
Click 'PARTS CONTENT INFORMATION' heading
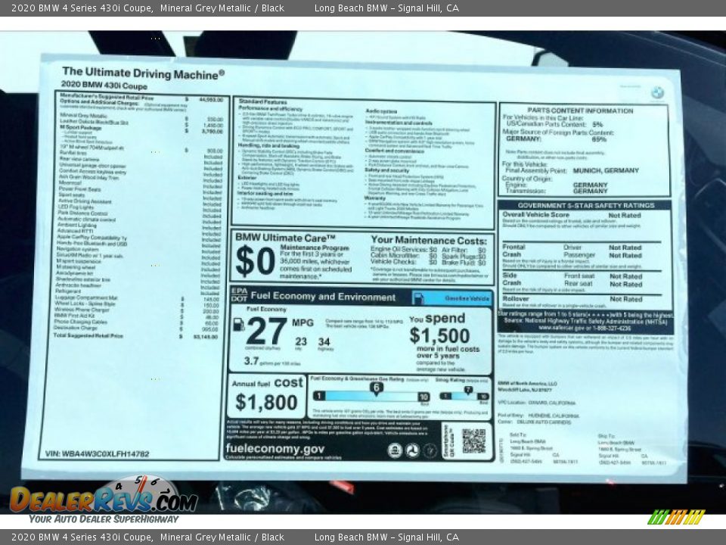580,111
